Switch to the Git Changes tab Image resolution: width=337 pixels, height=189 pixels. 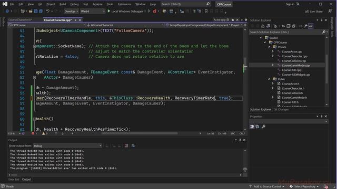point(281,110)
